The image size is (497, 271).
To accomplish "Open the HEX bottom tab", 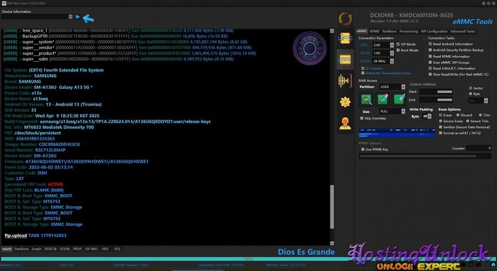I will tap(105, 249).
